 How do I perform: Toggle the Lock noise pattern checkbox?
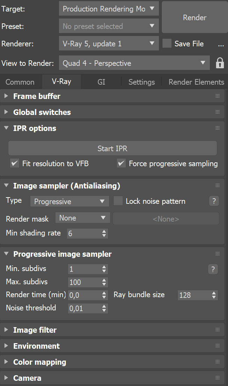pos(119,201)
